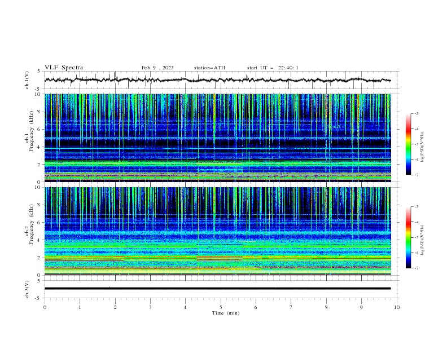Click the ch.2 color scale bar
Screen dimensions: 447x345
pyautogui.click(x=408, y=237)
